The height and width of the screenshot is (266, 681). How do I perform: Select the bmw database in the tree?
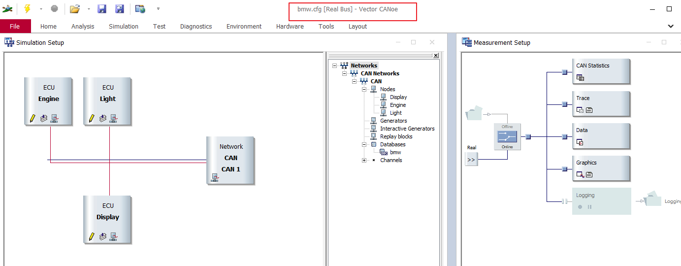395,152
